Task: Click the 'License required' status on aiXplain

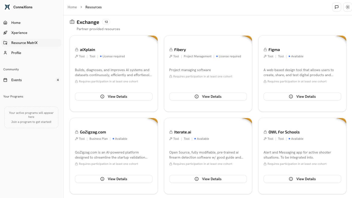Action: [112, 56]
